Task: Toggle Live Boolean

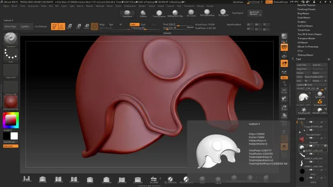Action: pyautogui.click(x=41, y=26)
